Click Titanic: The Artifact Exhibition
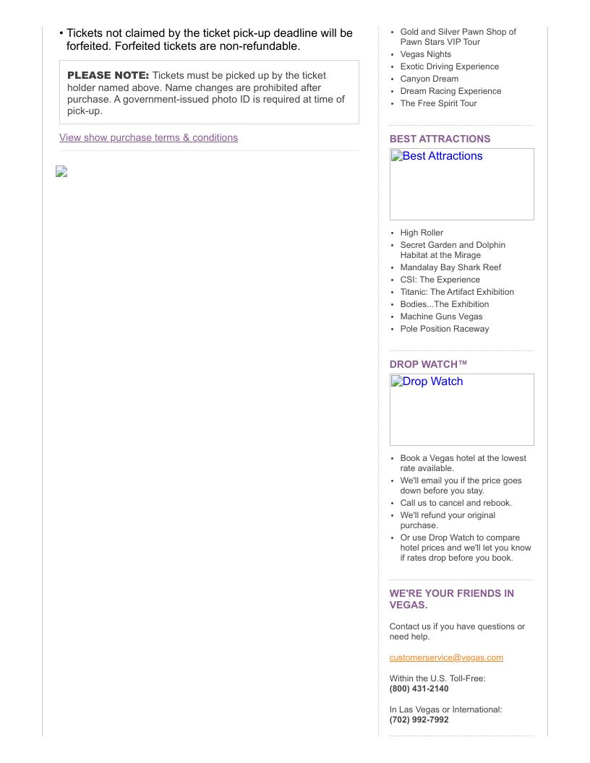This screenshot has width=590, height=763. [457, 292]
